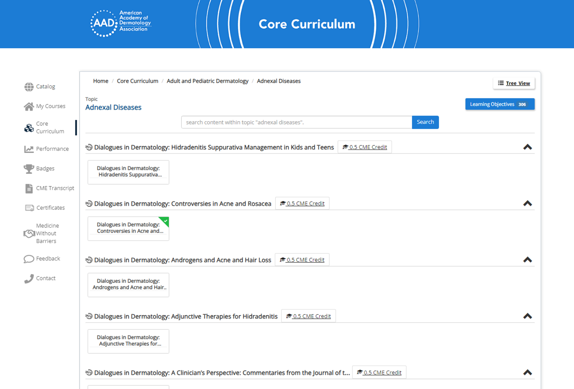Open the Performance sidebar item

click(52, 149)
